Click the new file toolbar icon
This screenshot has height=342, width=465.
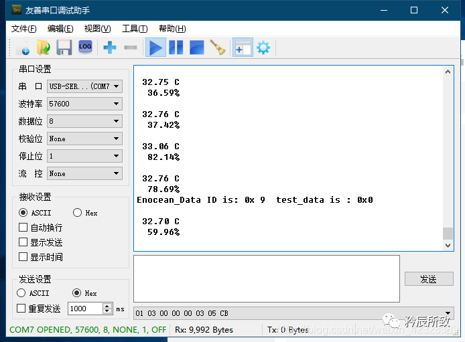tap(23, 48)
